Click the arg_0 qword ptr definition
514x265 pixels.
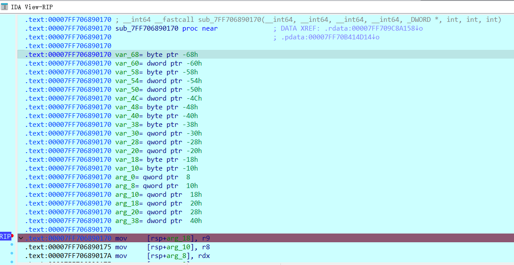click(152, 177)
